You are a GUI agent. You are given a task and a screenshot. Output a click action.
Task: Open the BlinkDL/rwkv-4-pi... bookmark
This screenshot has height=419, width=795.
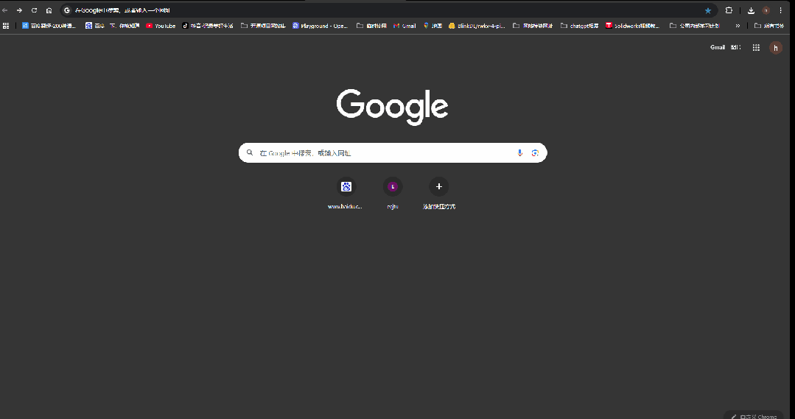[477, 25]
